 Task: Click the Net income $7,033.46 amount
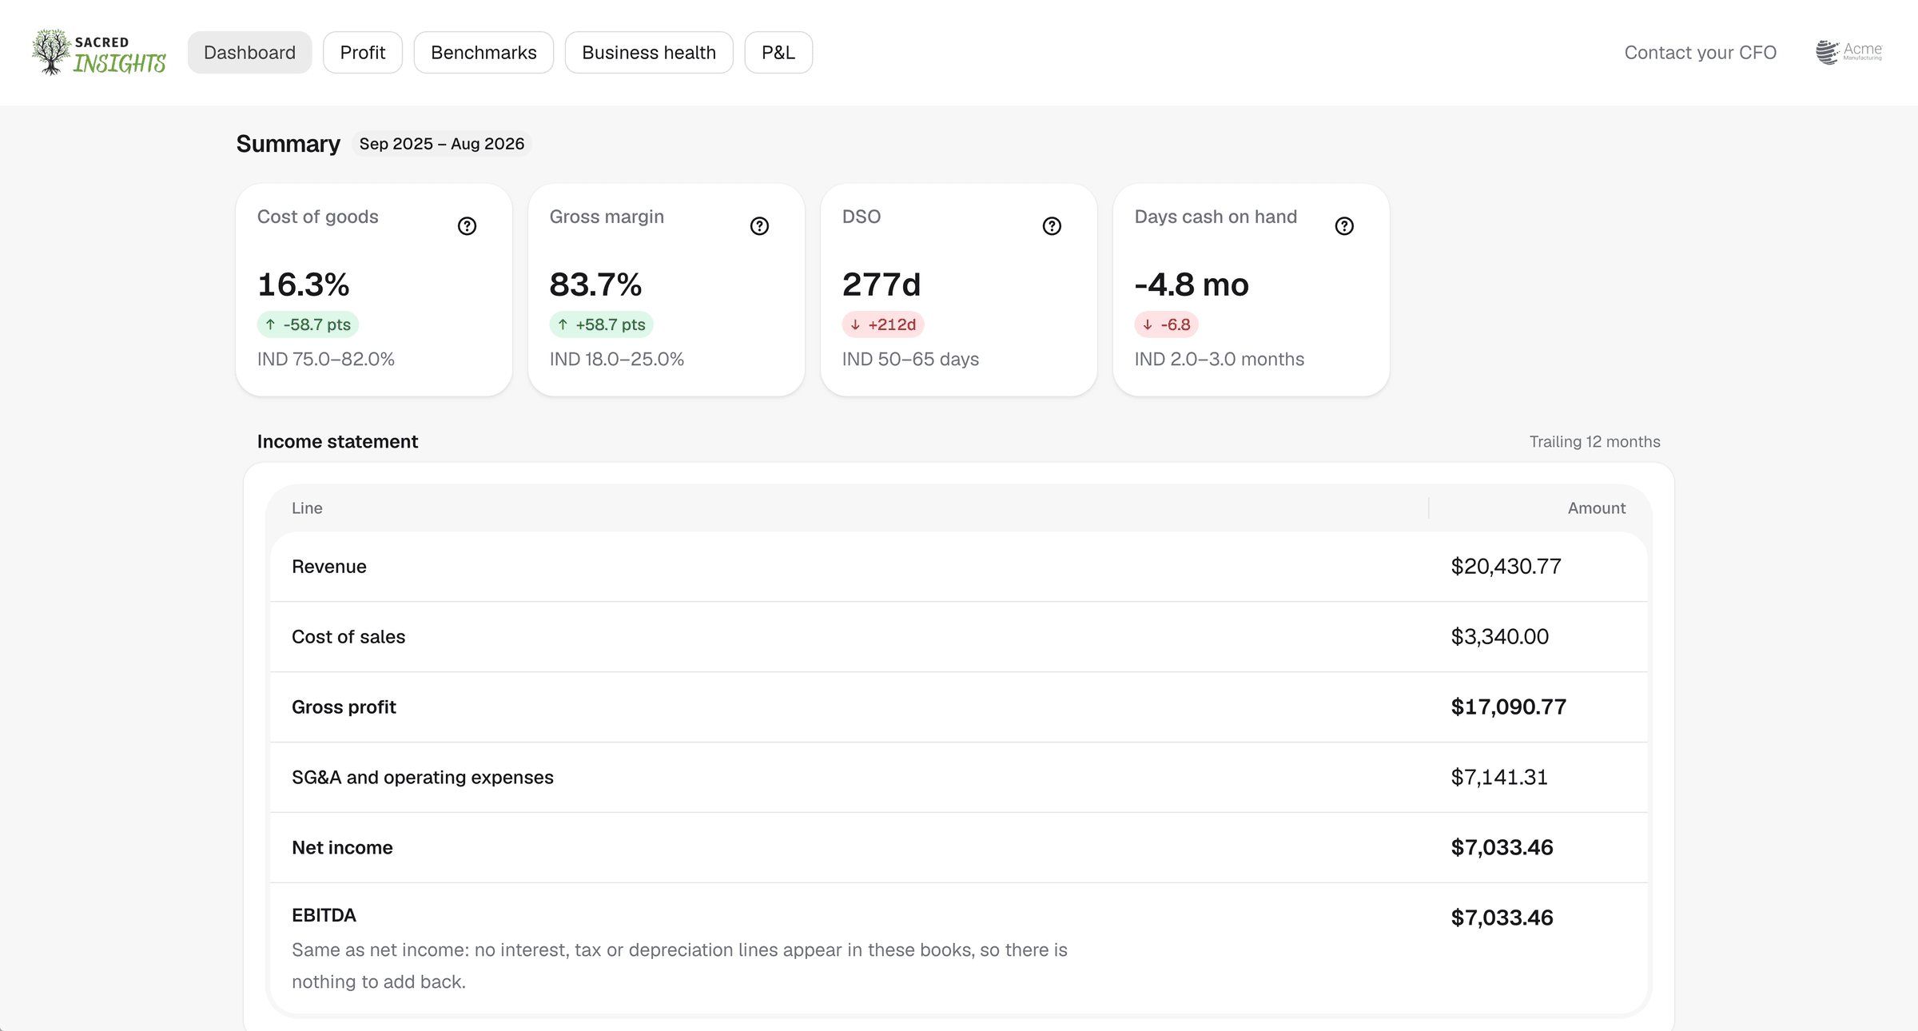pos(1502,848)
